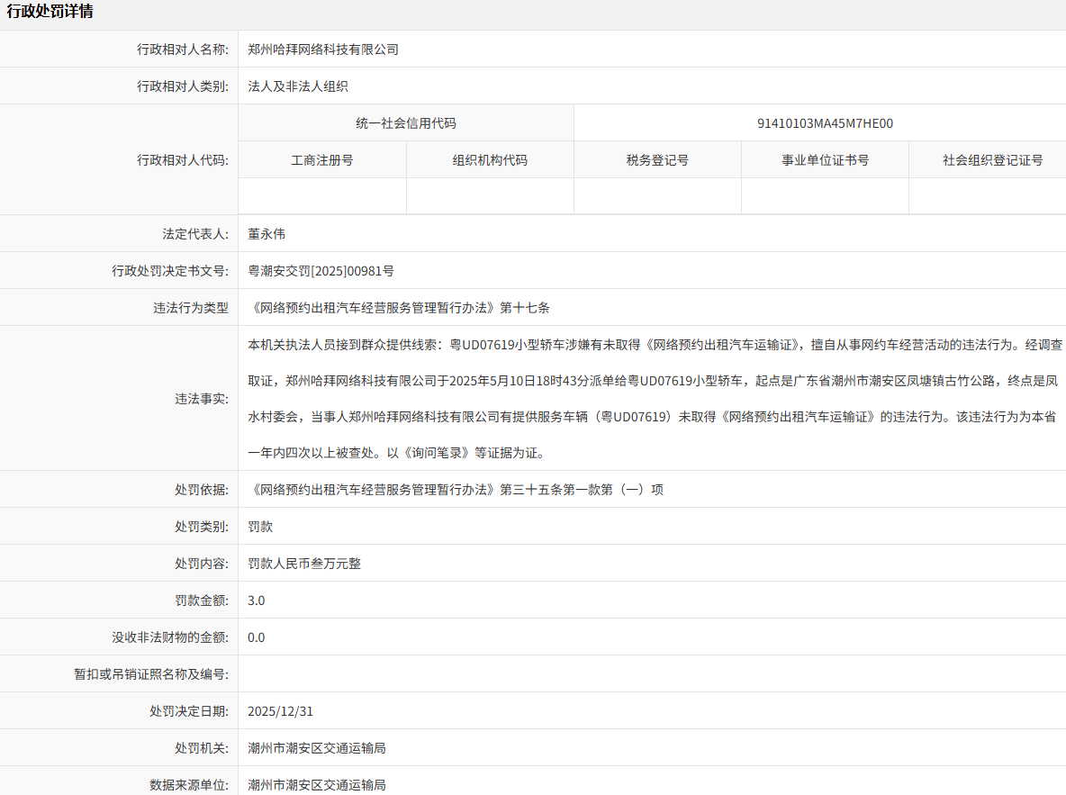1066x795 pixels.
Task: Click the 违法行为类型 value citing 第十七条
Action: point(399,307)
